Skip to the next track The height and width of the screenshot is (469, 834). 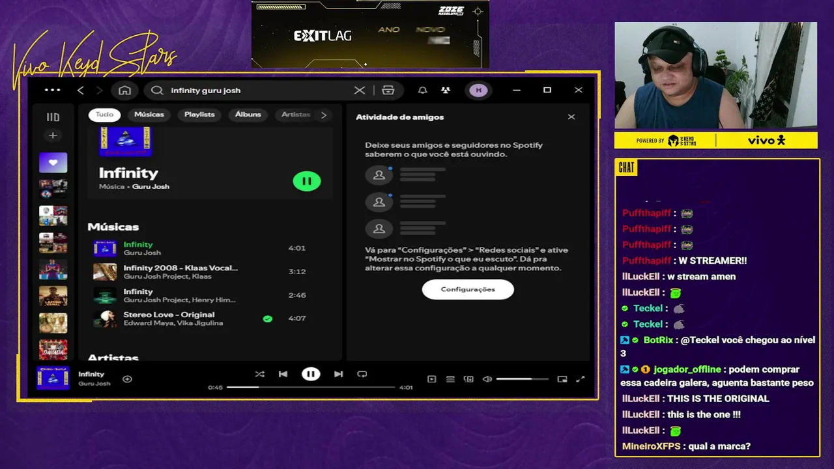(338, 374)
